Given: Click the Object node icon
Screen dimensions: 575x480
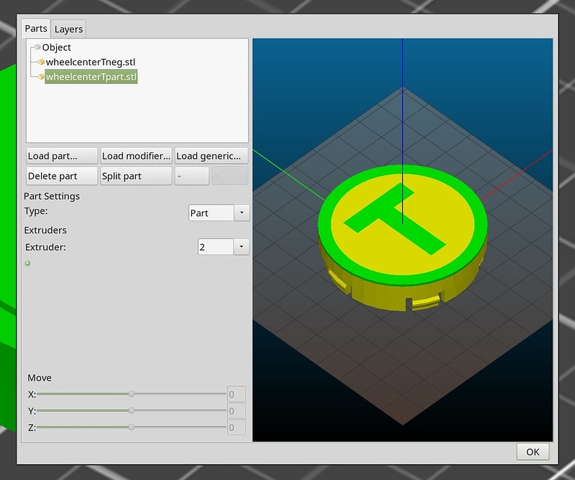Looking at the screenshot, I should click(37, 47).
